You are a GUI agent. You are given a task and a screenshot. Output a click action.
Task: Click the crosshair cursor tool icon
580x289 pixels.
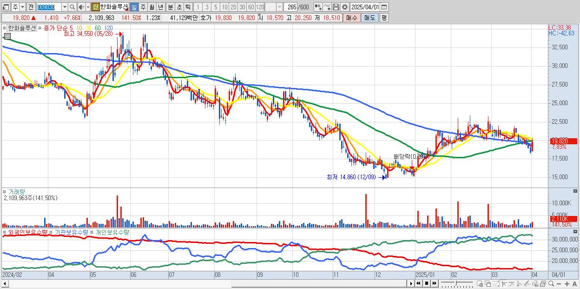pyautogui.click(x=504, y=283)
